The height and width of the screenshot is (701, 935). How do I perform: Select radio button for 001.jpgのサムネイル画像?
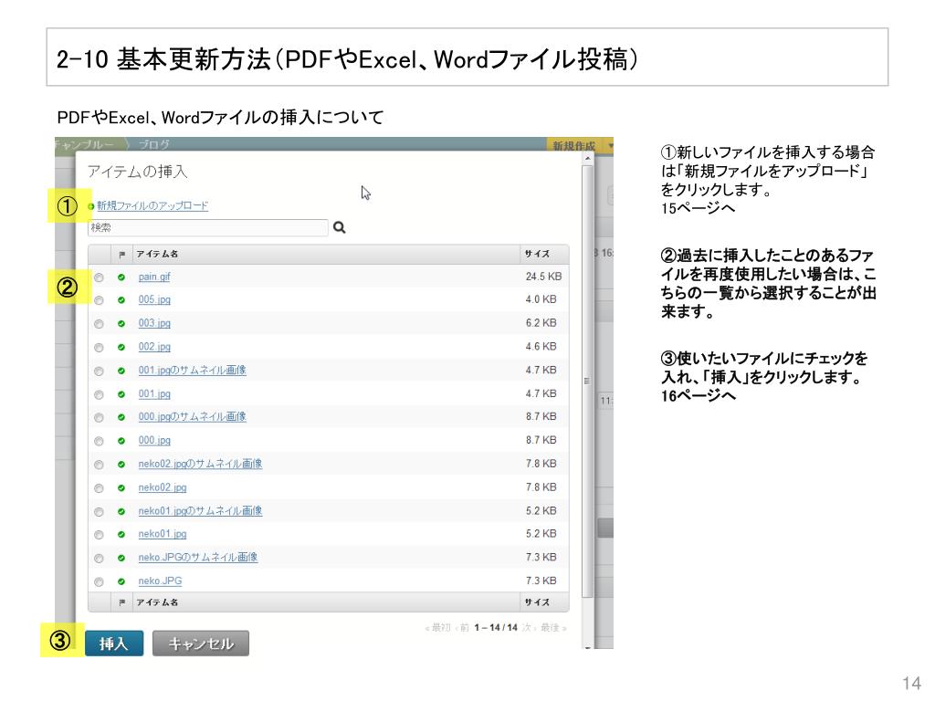click(x=99, y=371)
